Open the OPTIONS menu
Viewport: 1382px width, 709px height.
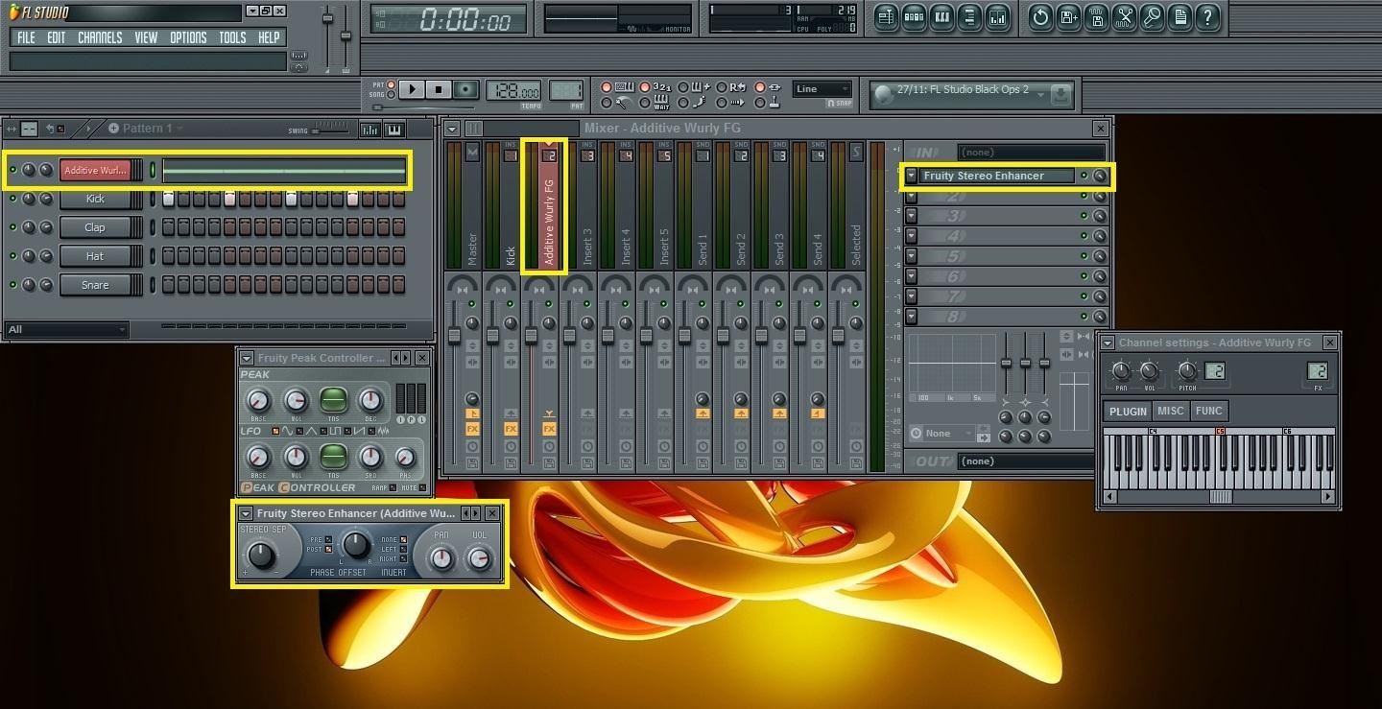tap(188, 37)
